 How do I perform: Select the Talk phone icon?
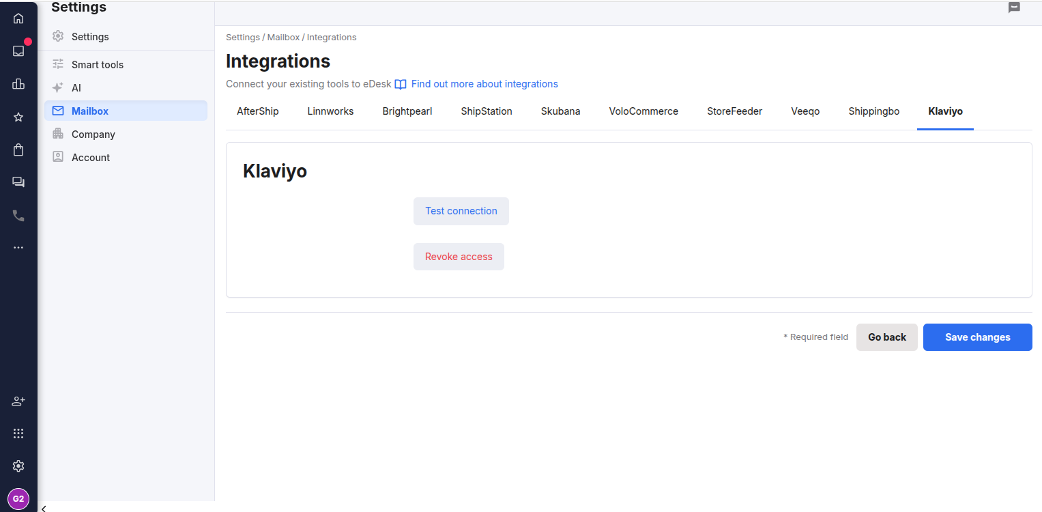pyautogui.click(x=18, y=215)
